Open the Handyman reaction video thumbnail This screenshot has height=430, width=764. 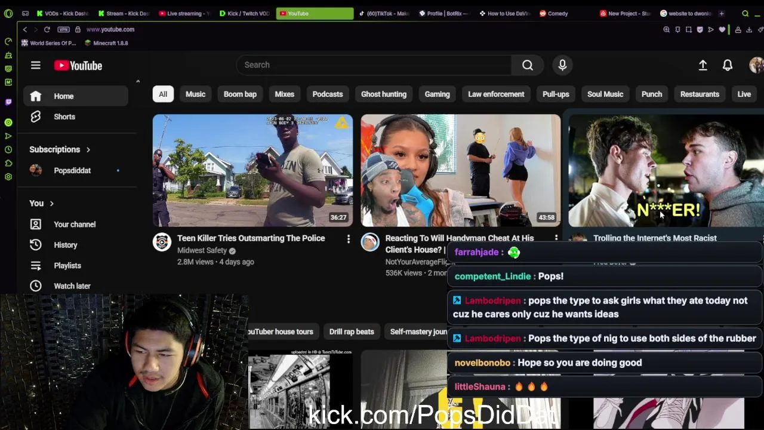click(x=460, y=171)
